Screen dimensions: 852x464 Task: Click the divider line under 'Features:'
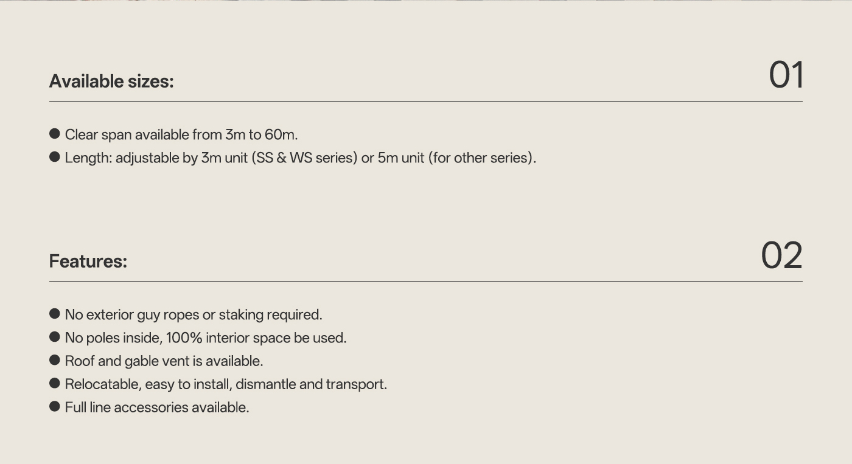(x=426, y=281)
